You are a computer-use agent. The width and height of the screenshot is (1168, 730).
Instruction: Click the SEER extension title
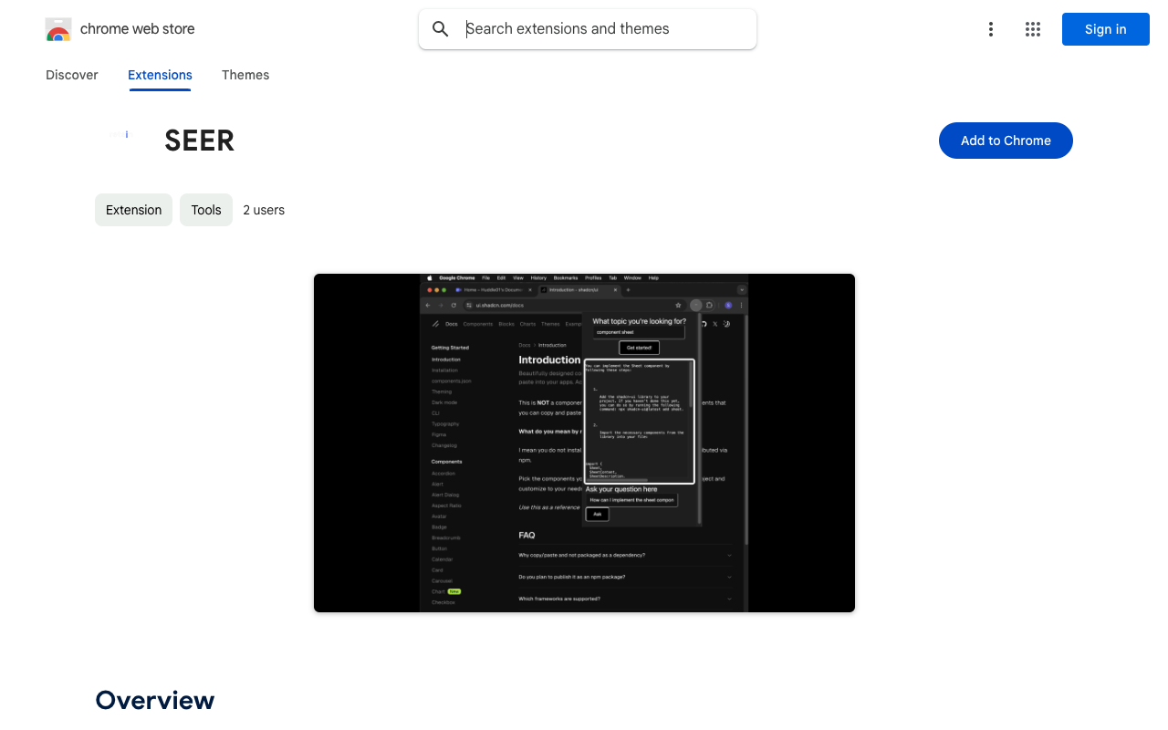(200, 141)
